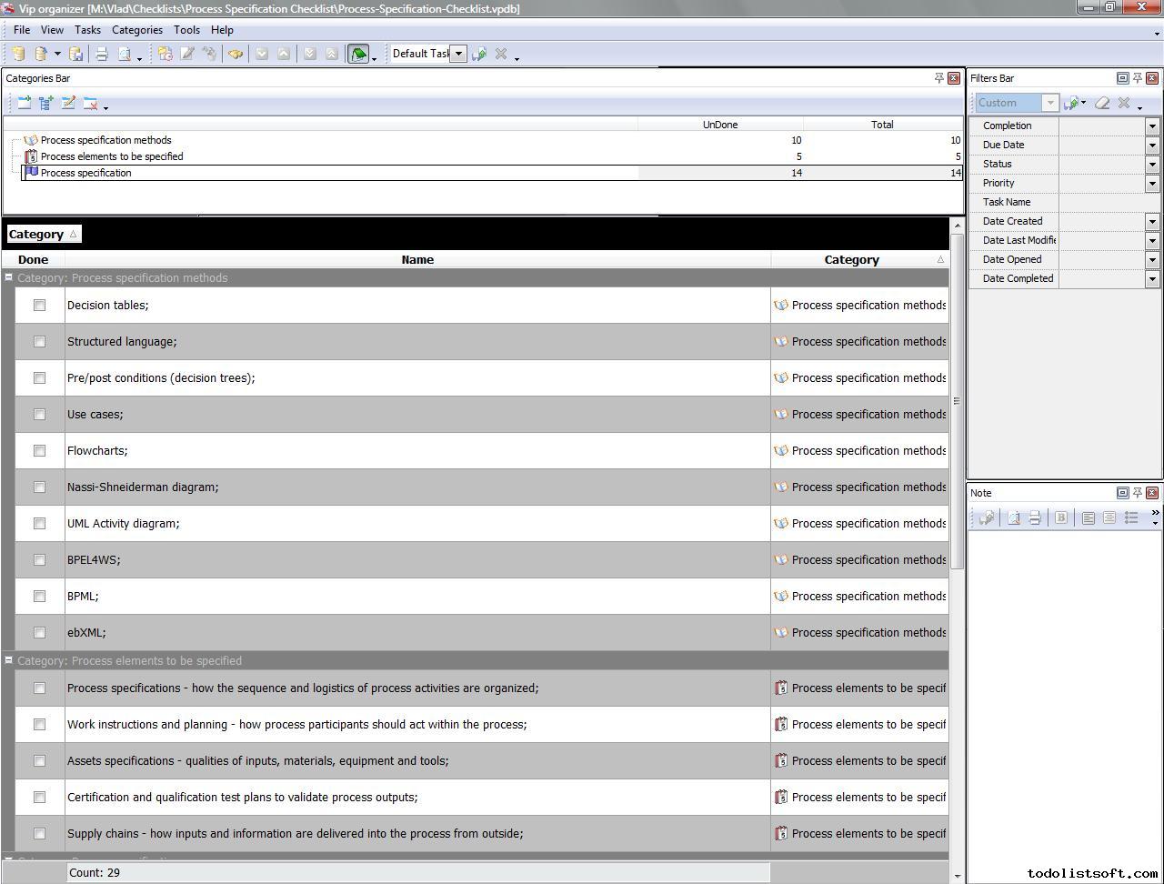Select 'Process elements to be specified' category
Image resolution: width=1164 pixels, height=884 pixels.
pos(111,156)
